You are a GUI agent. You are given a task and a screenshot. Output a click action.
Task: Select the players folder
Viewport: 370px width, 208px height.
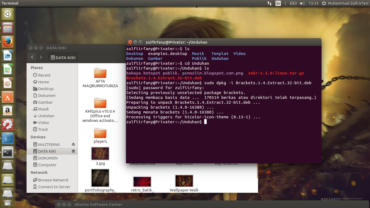[x=100, y=136]
